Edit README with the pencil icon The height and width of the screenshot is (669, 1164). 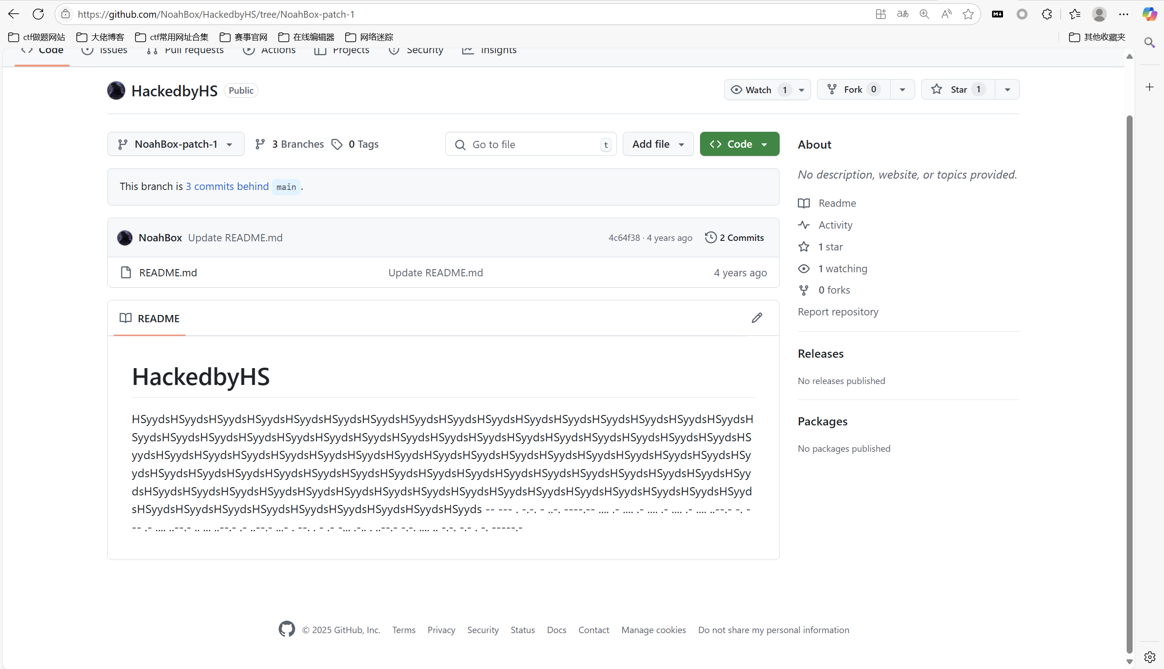[x=757, y=318]
